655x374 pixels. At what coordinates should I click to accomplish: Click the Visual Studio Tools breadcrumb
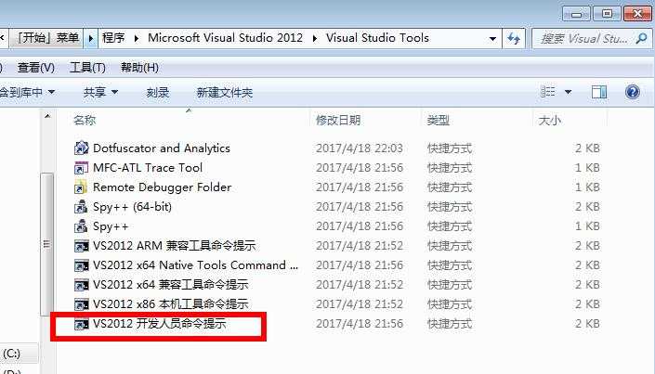click(377, 38)
